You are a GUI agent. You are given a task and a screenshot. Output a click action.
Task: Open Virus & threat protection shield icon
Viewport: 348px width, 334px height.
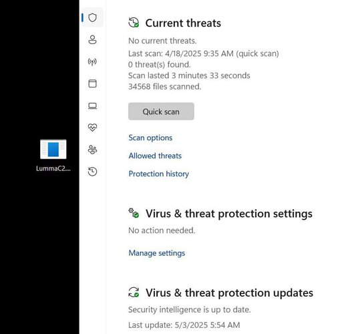92,17
